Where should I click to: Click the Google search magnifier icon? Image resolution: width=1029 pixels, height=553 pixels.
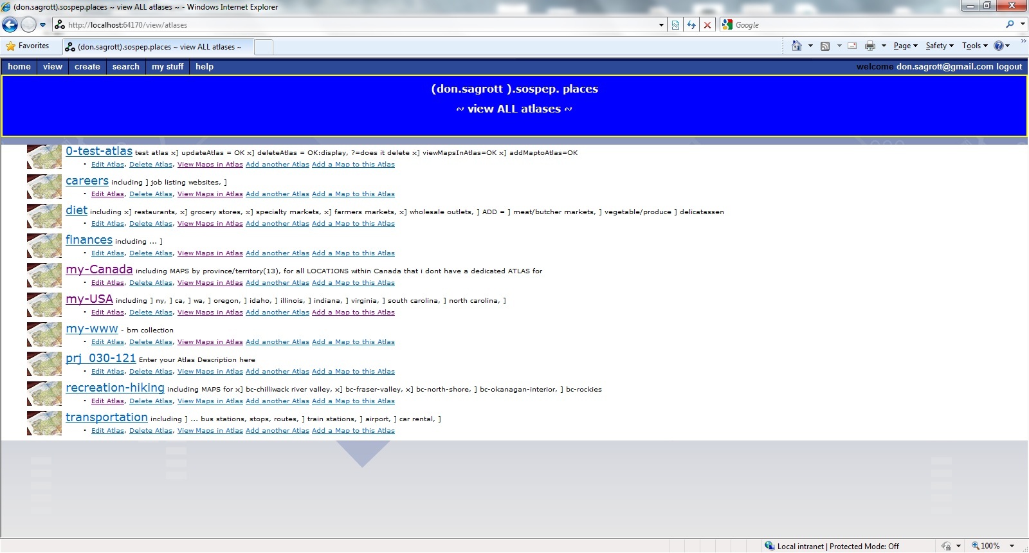click(1010, 24)
